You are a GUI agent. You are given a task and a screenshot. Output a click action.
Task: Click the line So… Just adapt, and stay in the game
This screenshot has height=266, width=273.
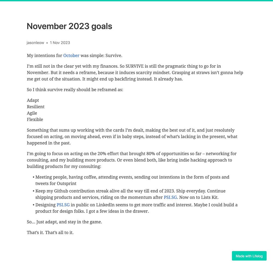pyautogui.click(x=64, y=222)
